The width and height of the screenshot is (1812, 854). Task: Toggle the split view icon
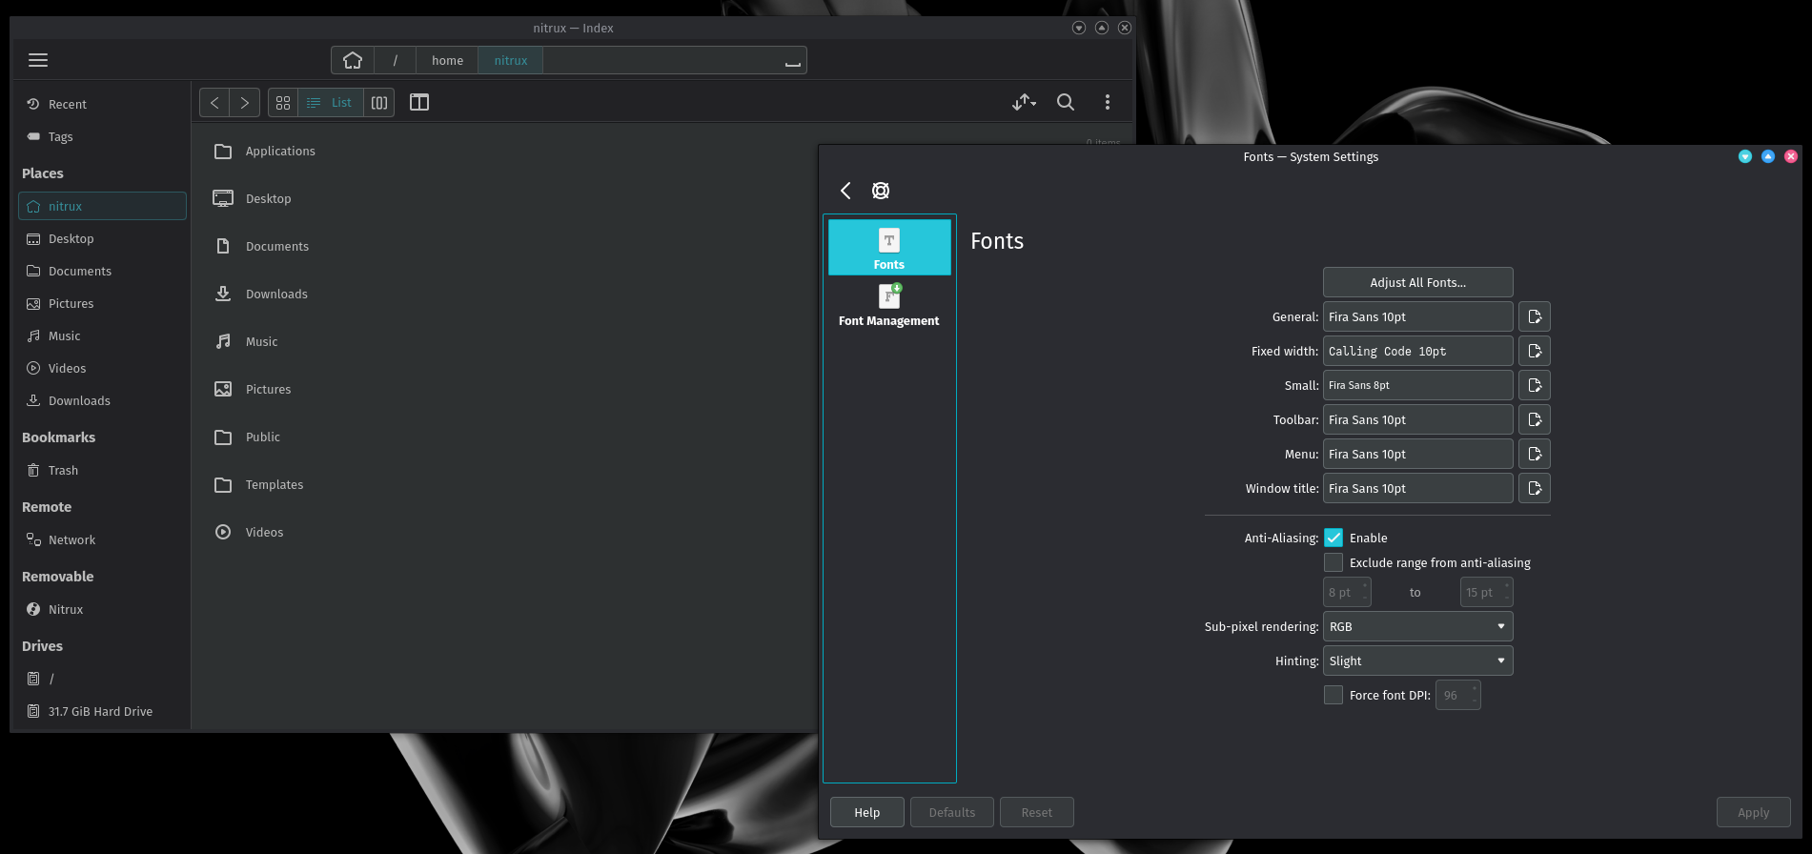419,102
